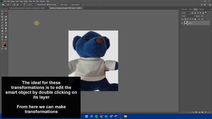Image resolution: width=212 pixels, height=119 pixels.
Task: Reset default foreground and background colors
Action: coord(2,46)
